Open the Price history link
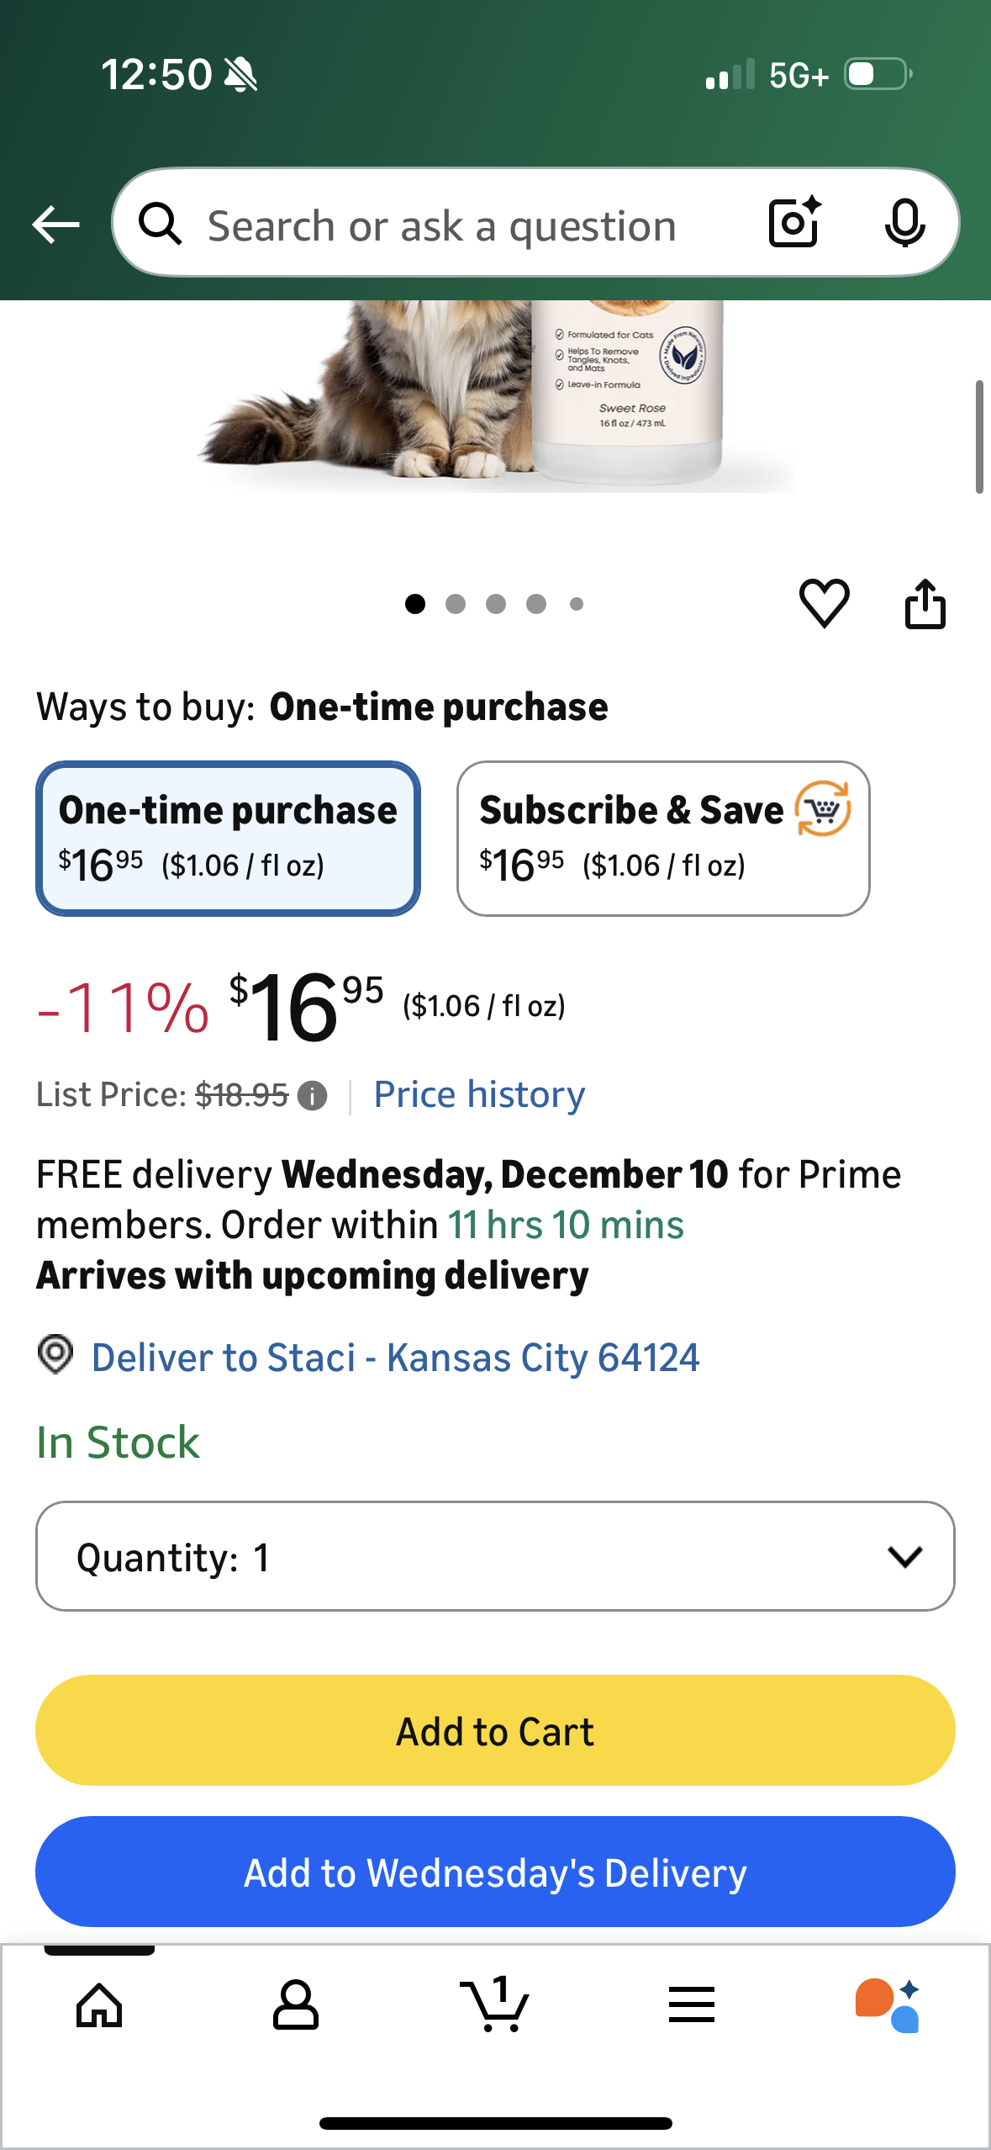Image resolution: width=991 pixels, height=2150 pixels. (479, 1094)
